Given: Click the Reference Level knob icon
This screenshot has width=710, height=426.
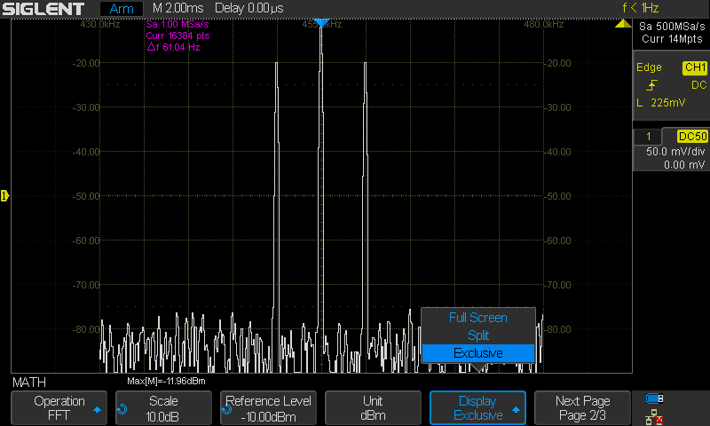Looking at the screenshot, I should coord(226,409).
